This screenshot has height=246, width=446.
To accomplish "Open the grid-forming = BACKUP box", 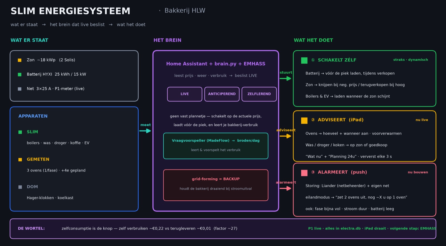I will point(216,185).
